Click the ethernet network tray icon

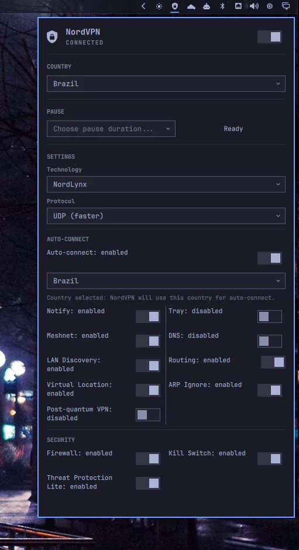coord(238,6)
